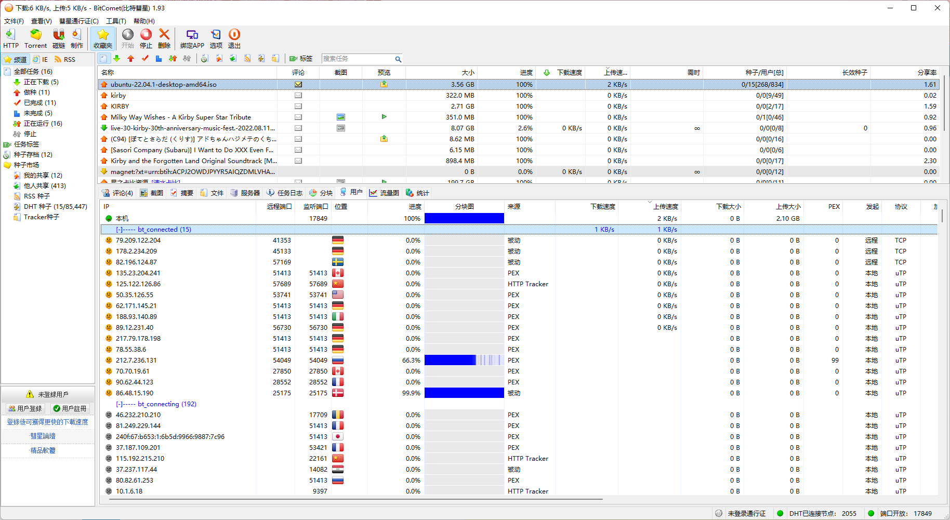950x520 pixels.
Task: Click the 删除 delete toolbar icon
Action: pyautogui.click(x=164, y=39)
